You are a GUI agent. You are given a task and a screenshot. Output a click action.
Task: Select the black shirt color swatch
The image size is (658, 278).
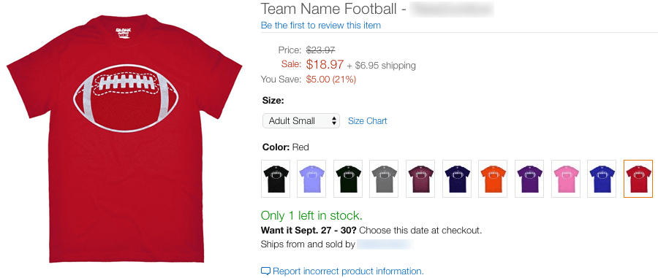tap(276, 179)
